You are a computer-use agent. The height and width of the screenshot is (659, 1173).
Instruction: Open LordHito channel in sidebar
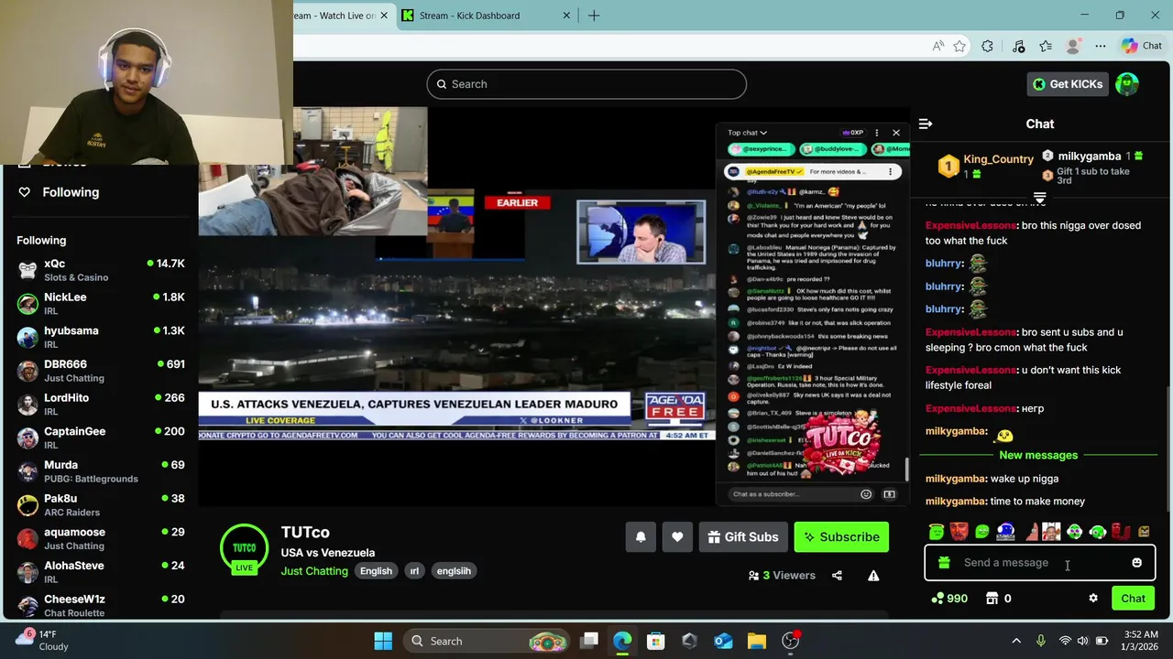point(101,404)
